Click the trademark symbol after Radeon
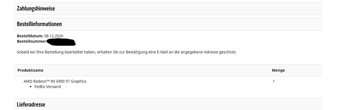 (48, 80)
